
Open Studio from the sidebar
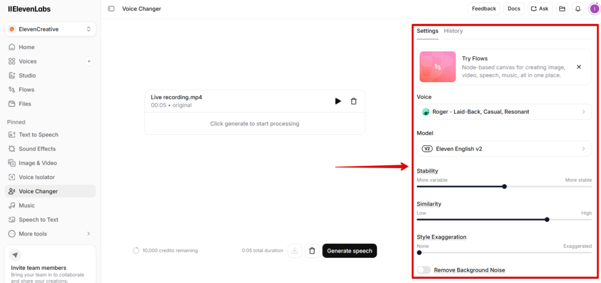pos(50,76)
